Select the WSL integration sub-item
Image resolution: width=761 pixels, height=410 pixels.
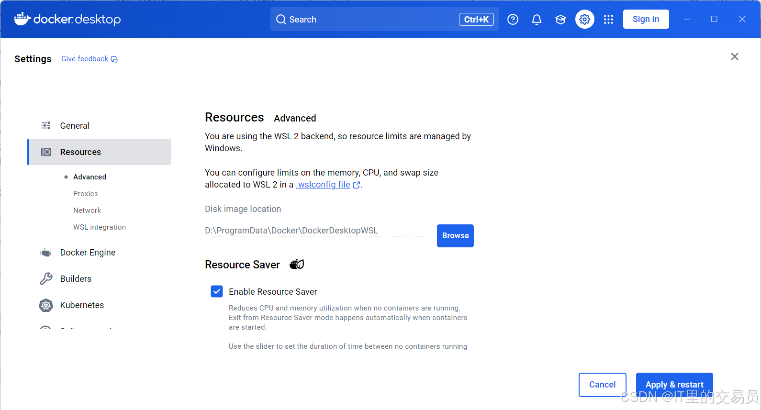coord(100,227)
